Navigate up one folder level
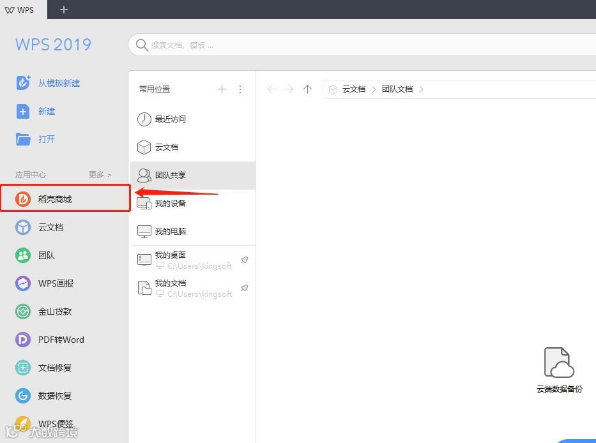 (307, 89)
